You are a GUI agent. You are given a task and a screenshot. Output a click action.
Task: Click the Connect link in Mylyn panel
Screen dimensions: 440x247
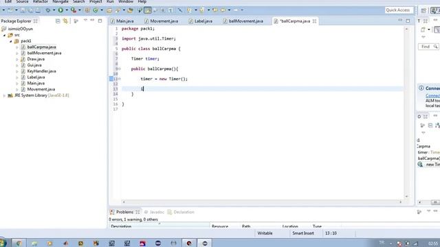(x=432, y=96)
